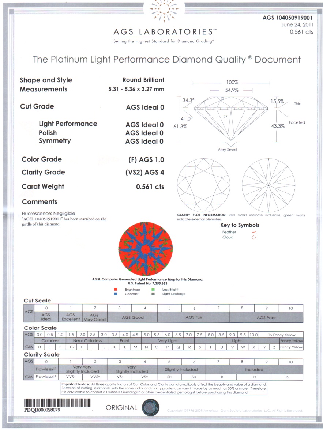
Task: Click the Included cell in Clarity Scale
Action: pyautogui.click(x=254, y=369)
